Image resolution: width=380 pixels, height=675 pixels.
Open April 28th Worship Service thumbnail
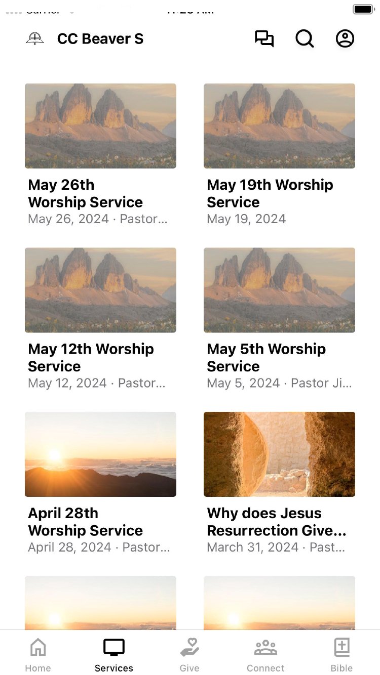100,454
